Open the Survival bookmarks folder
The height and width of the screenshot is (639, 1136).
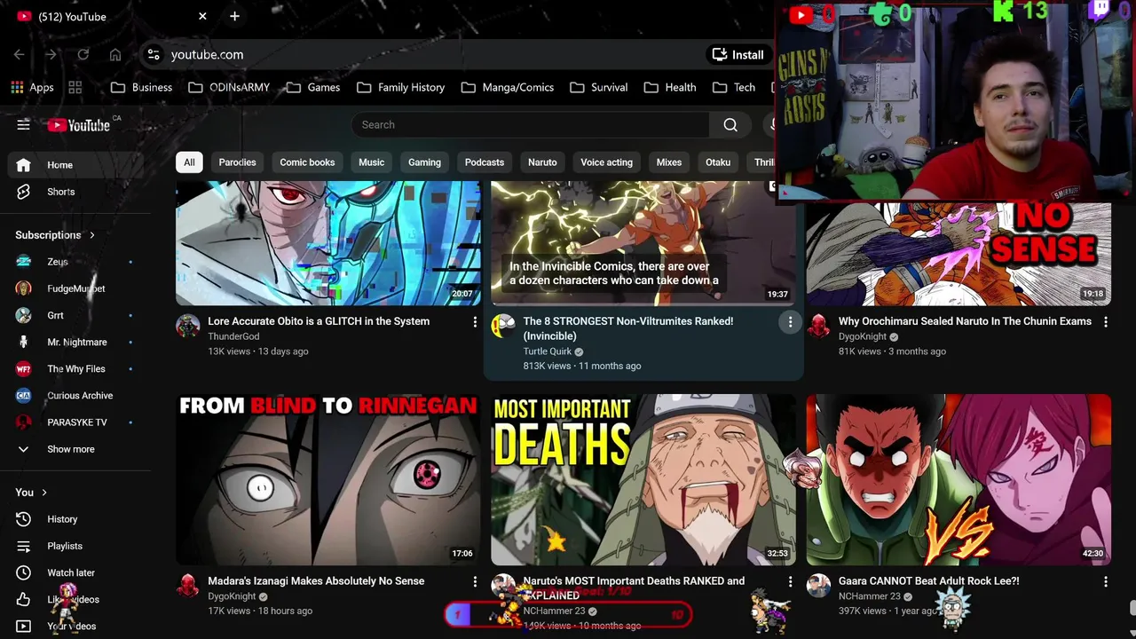tap(599, 87)
